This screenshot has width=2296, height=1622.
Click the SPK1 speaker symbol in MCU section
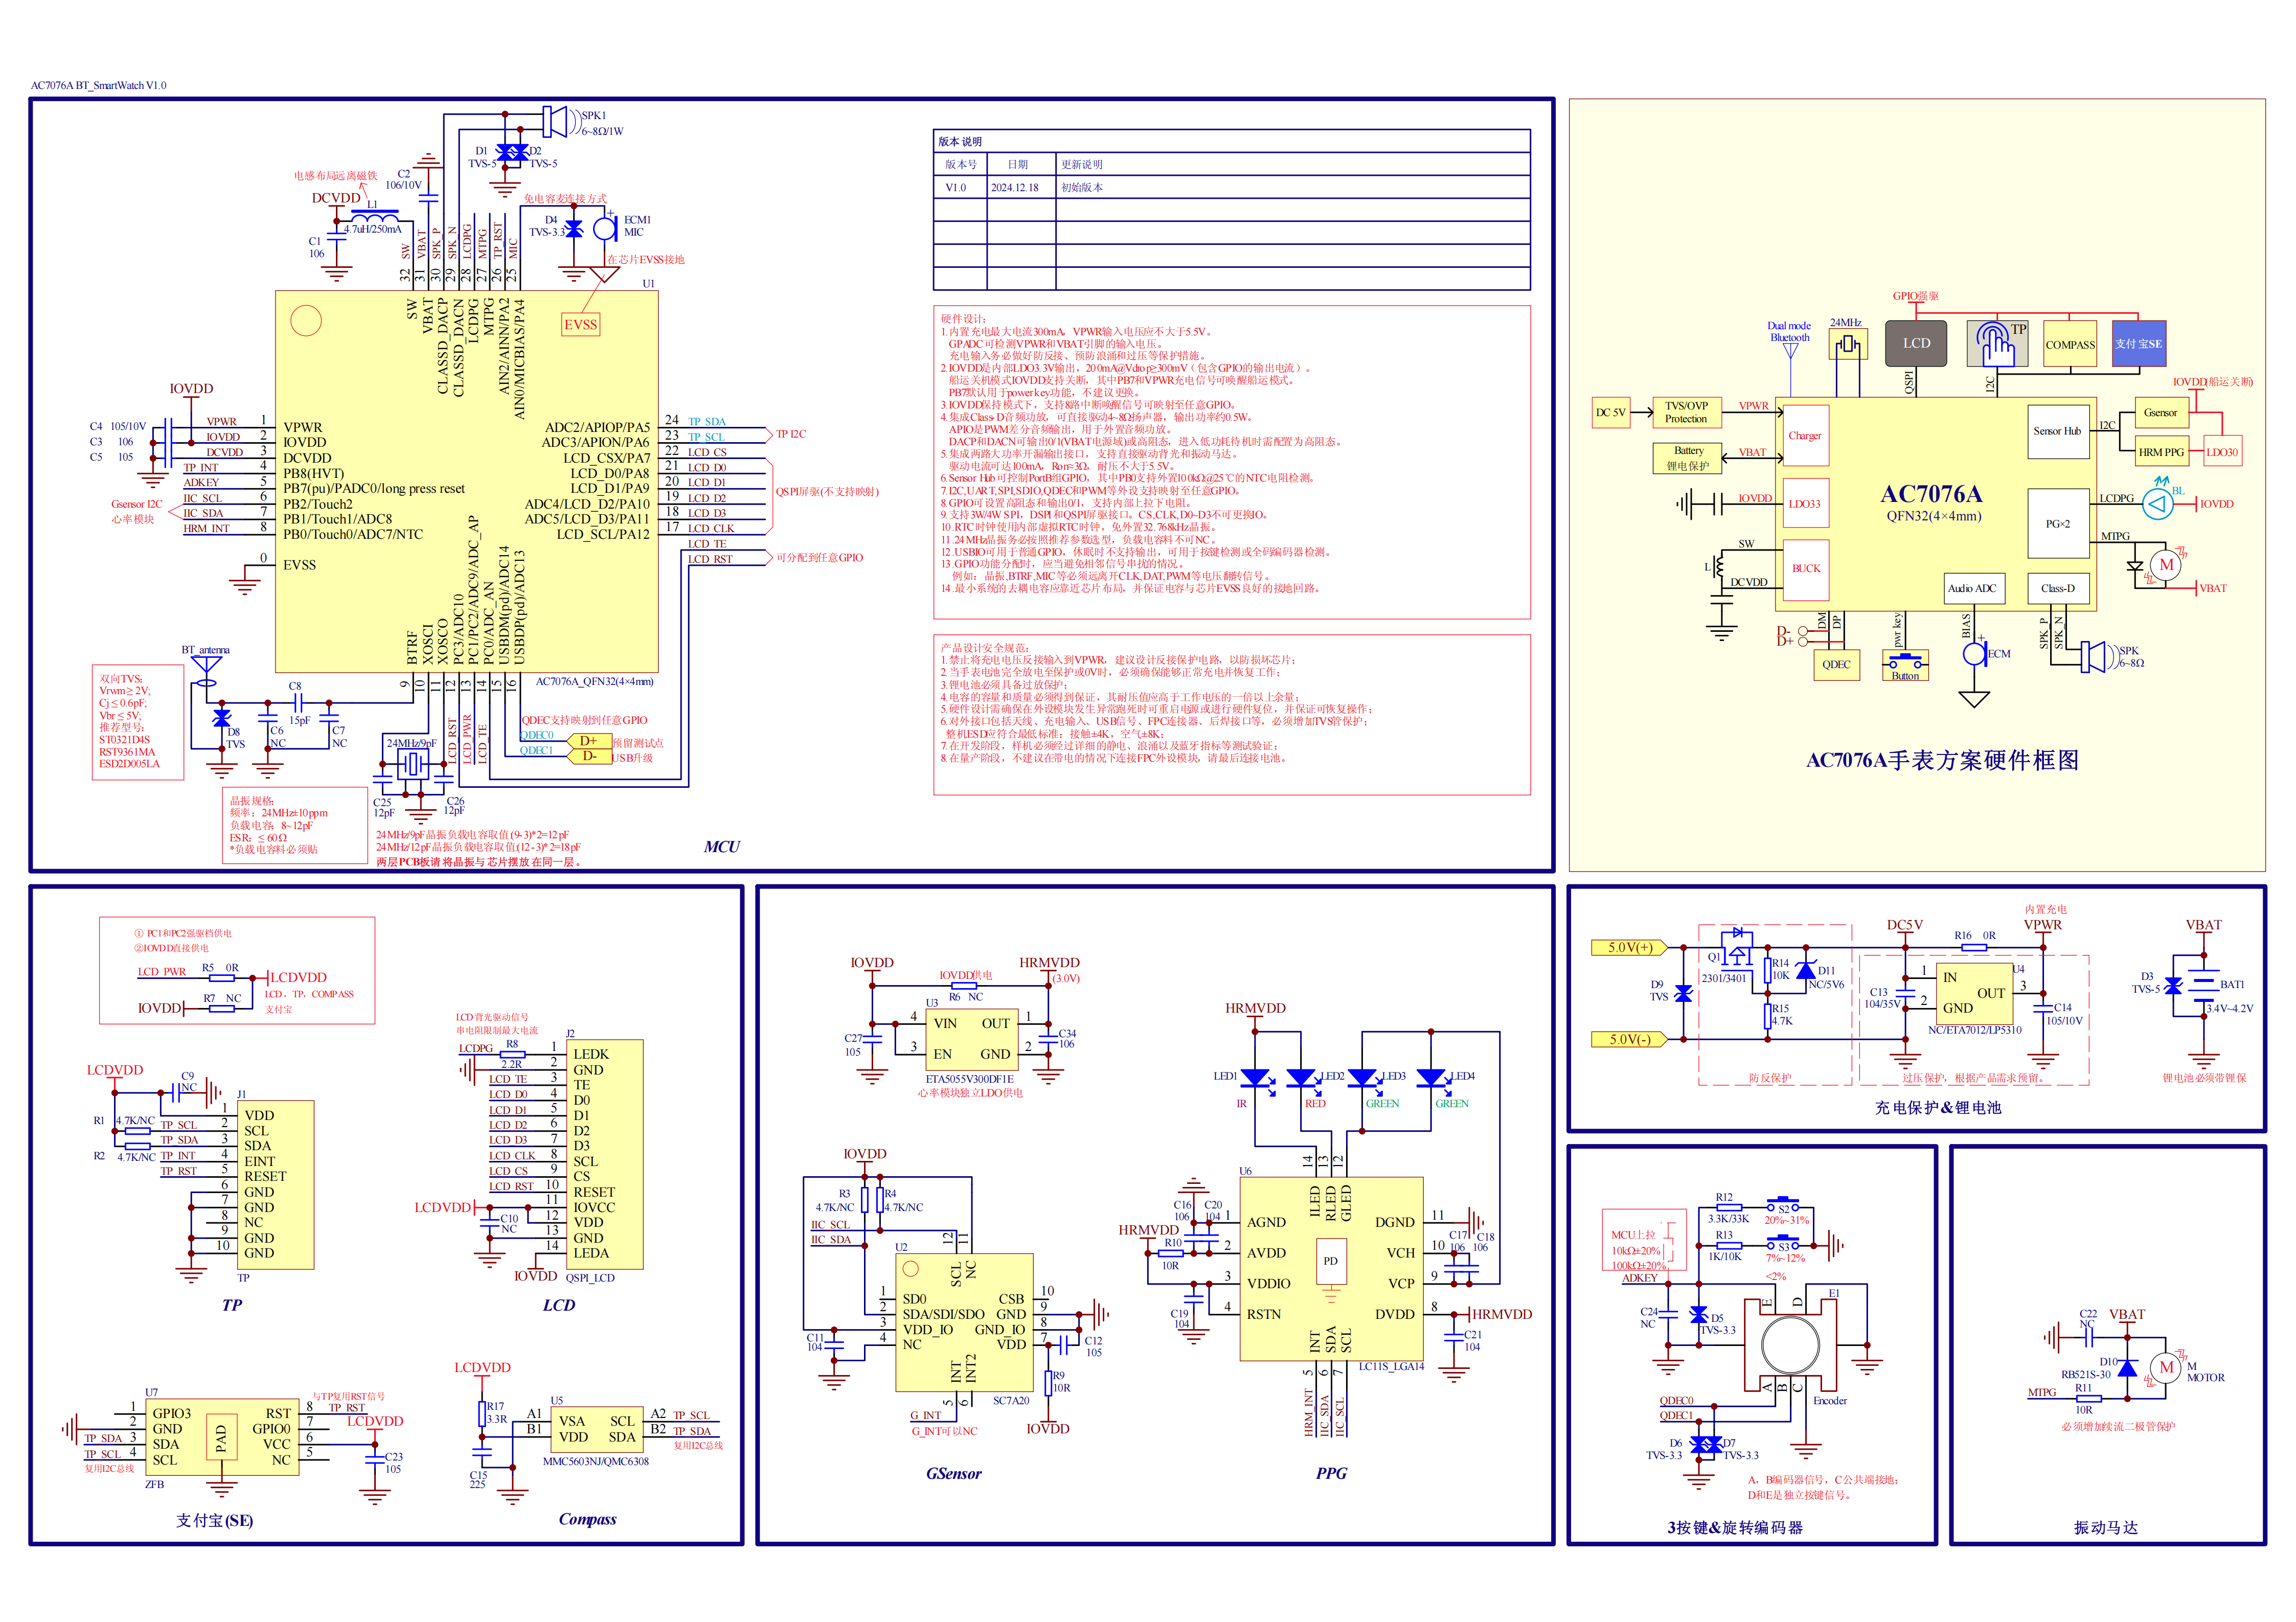556,121
